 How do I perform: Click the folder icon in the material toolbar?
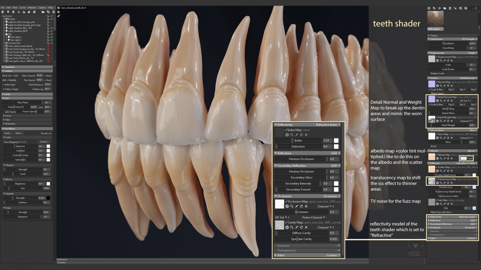click(445, 8)
